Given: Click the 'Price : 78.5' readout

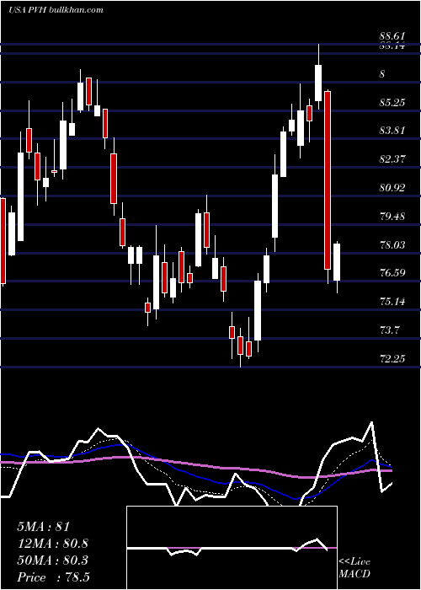Looking at the screenshot, I should tap(53, 577).
